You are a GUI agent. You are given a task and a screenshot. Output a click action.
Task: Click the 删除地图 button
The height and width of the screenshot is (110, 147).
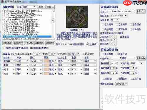(18, 43)
